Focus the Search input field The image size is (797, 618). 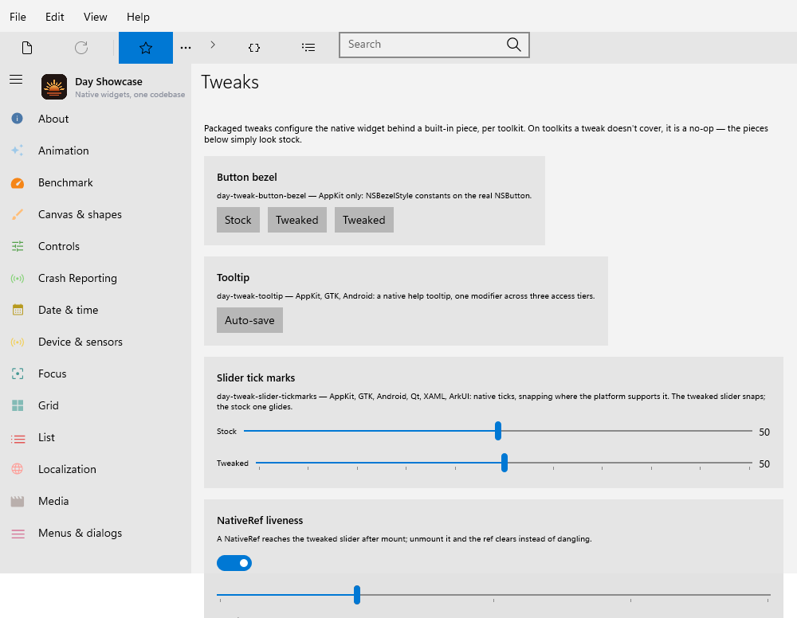[434, 45]
